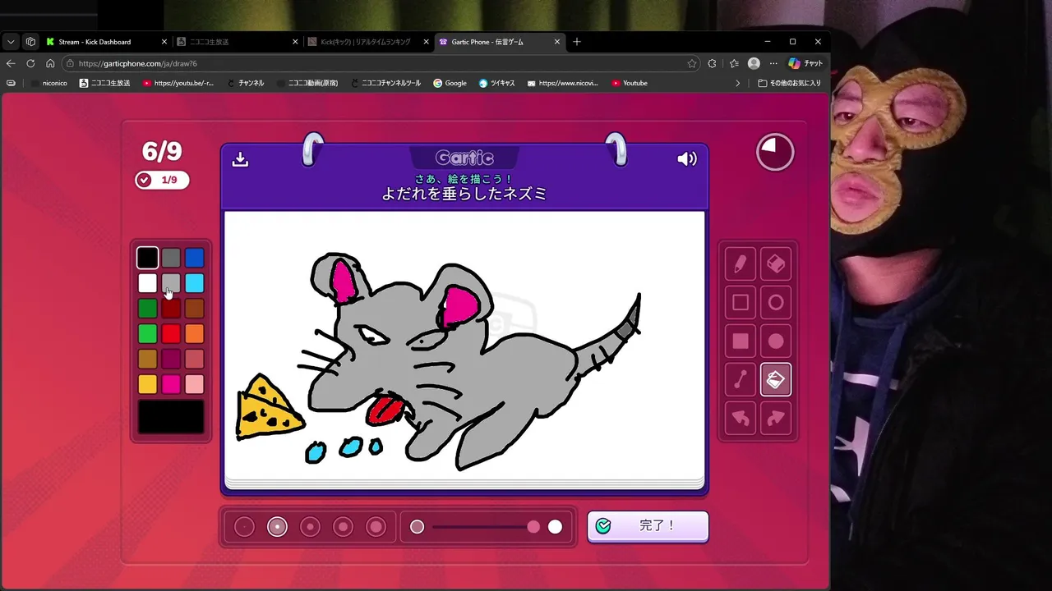Switch to Stream - Kick Dashboard tab
1052x591 pixels.
pos(106,42)
